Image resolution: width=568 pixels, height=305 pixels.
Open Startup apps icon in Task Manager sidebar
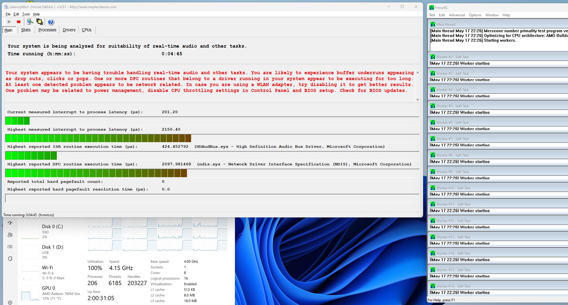[x=10, y=223]
